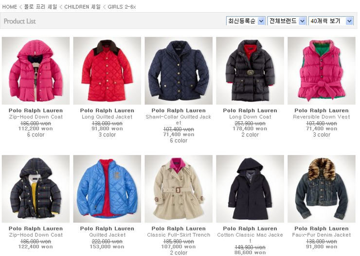Expand the 전체브랜드 brand filter dropdown
This screenshot has height=256, width=360.
[287, 21]
